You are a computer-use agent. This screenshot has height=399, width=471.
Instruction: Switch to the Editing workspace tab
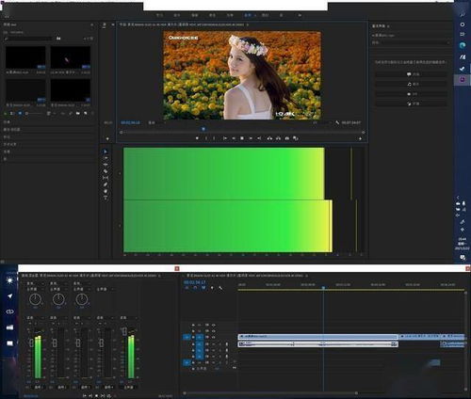tap(195, 15)
